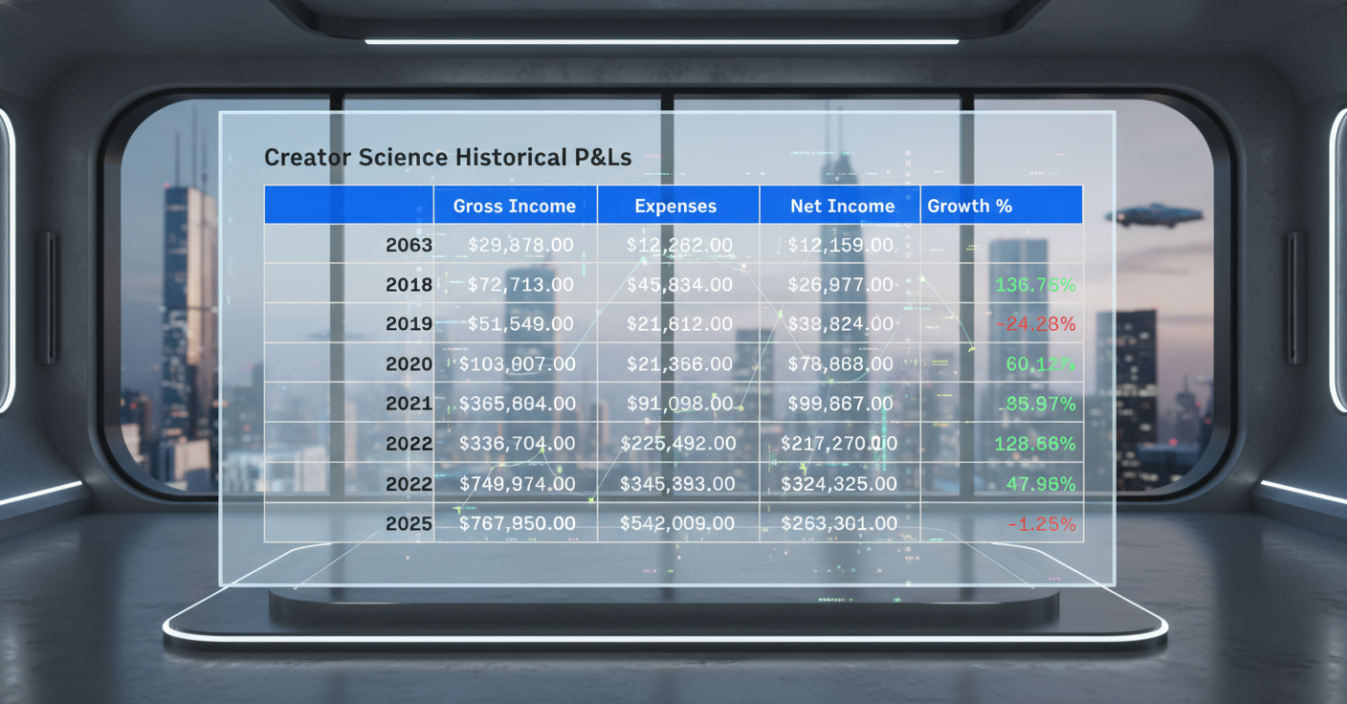1347x704 pixels.
Task: Select the $29,878.00 gross income cell
Action: pyautogui.click(x=520, y=245)
